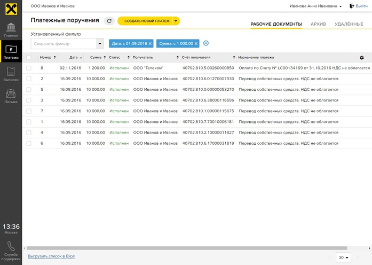The height and width of the screenshot is (265, 372).
Task: Open the rows-per-page 30 dropdown
Action: 344,258
